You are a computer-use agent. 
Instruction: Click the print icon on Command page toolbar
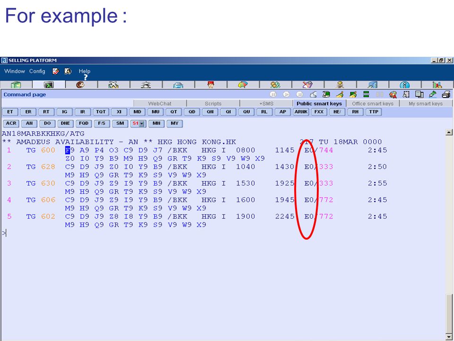pos(446,94)
